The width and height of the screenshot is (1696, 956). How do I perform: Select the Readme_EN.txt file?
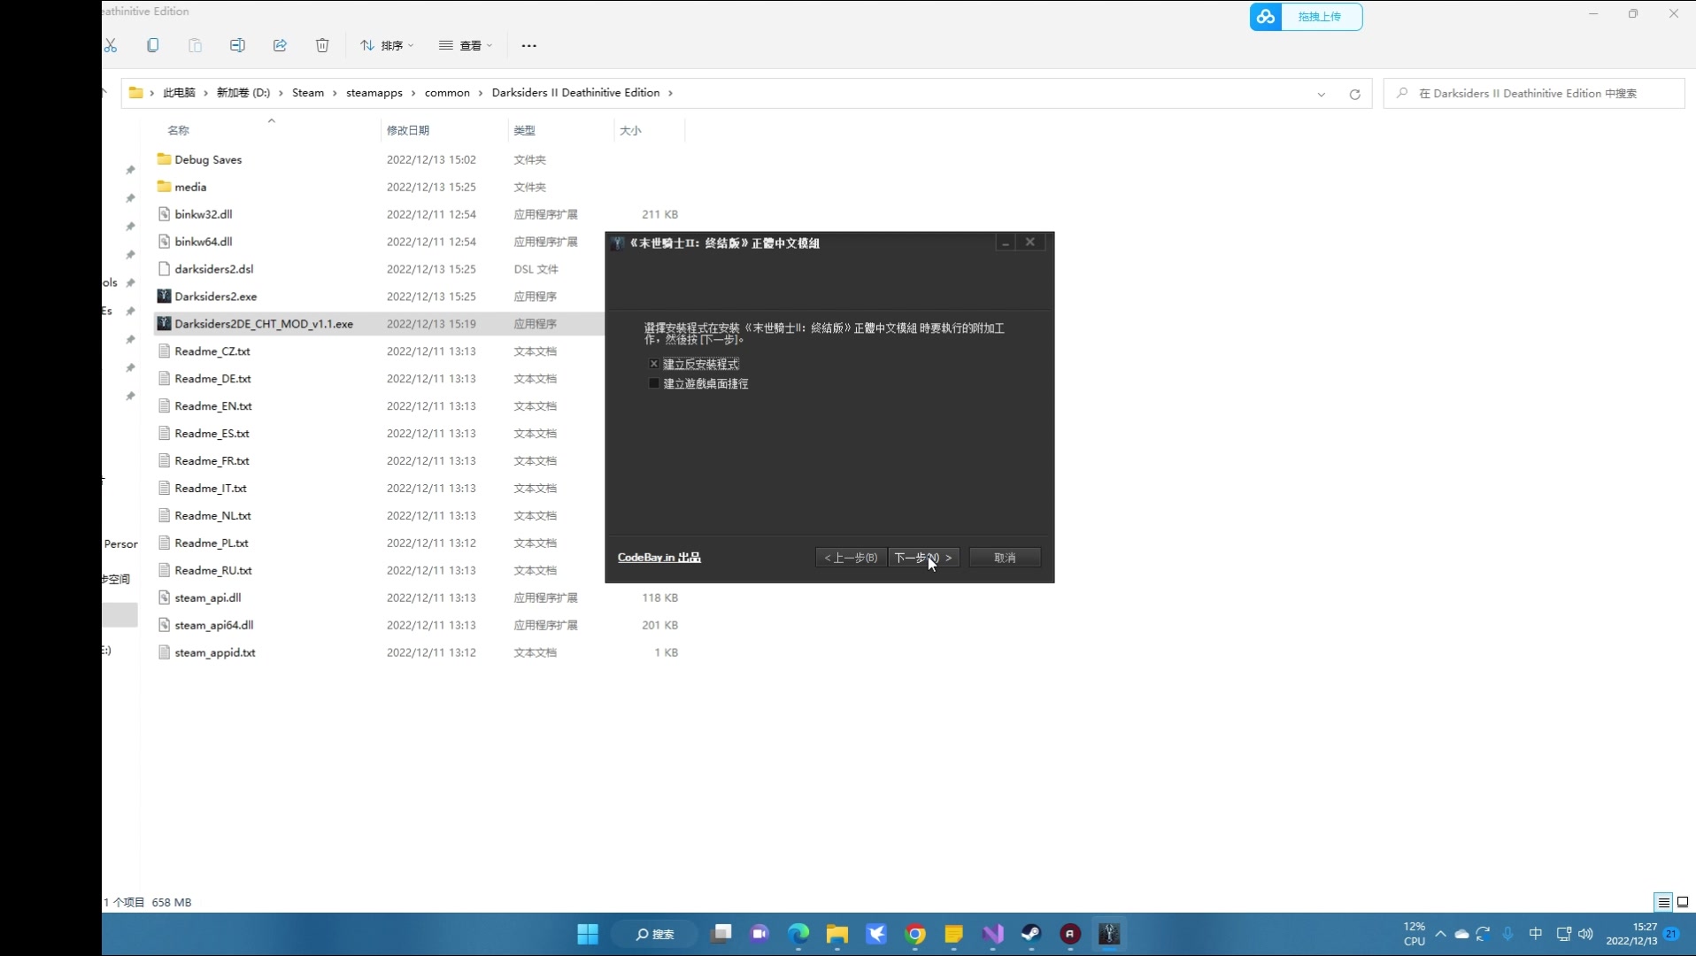[213, 406]
